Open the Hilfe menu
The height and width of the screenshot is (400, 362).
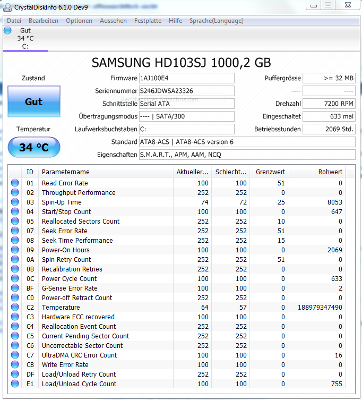pyautogui.click(x=175, y=21)
